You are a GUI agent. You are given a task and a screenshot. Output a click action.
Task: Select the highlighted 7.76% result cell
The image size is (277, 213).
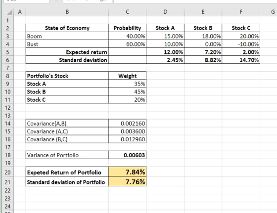(128, 181)
